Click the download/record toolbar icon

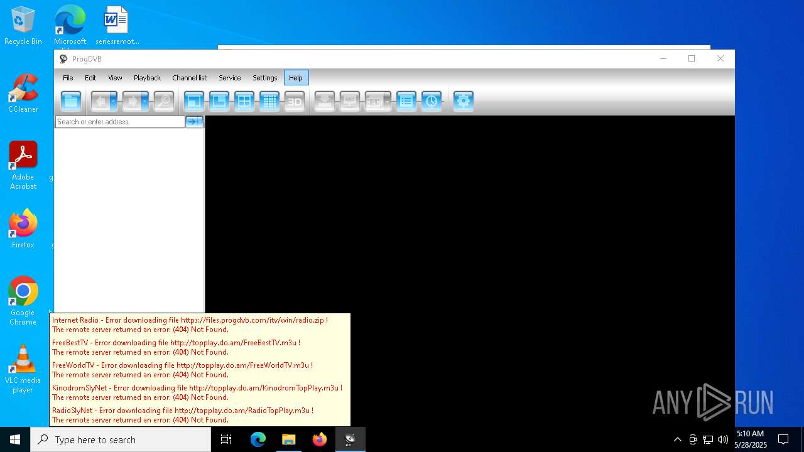[325, 101]
